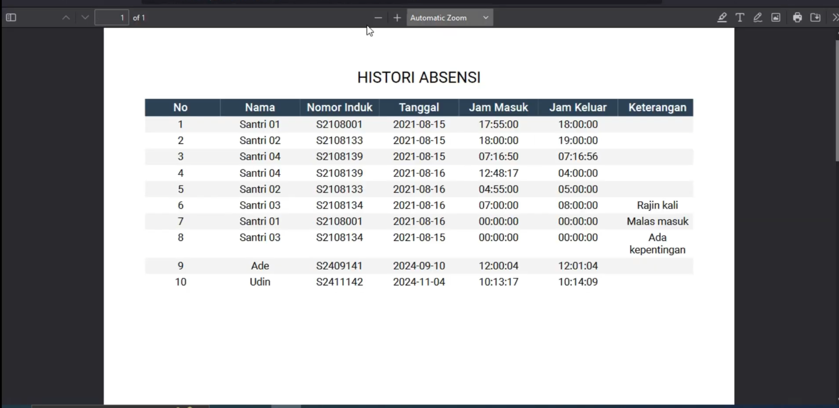Image resolution: width=839 pixels, height=408 pixels.
Task: Click the page number input field
Action: (x=112, y=17)
